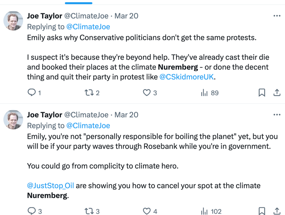Viewport: 285px width, 215px height.
Task: Reply to the Rosebank tweet
Action: (x=31, y=211)
